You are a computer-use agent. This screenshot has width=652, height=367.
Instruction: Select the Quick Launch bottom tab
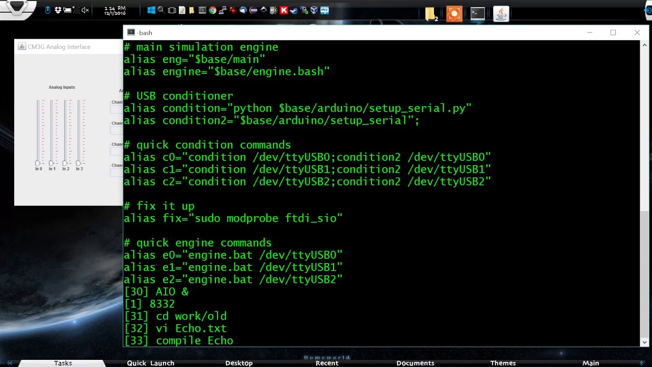(150, 363)
